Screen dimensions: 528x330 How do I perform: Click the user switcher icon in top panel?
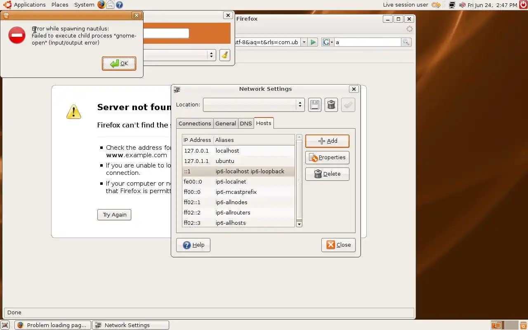coord(436,5)
